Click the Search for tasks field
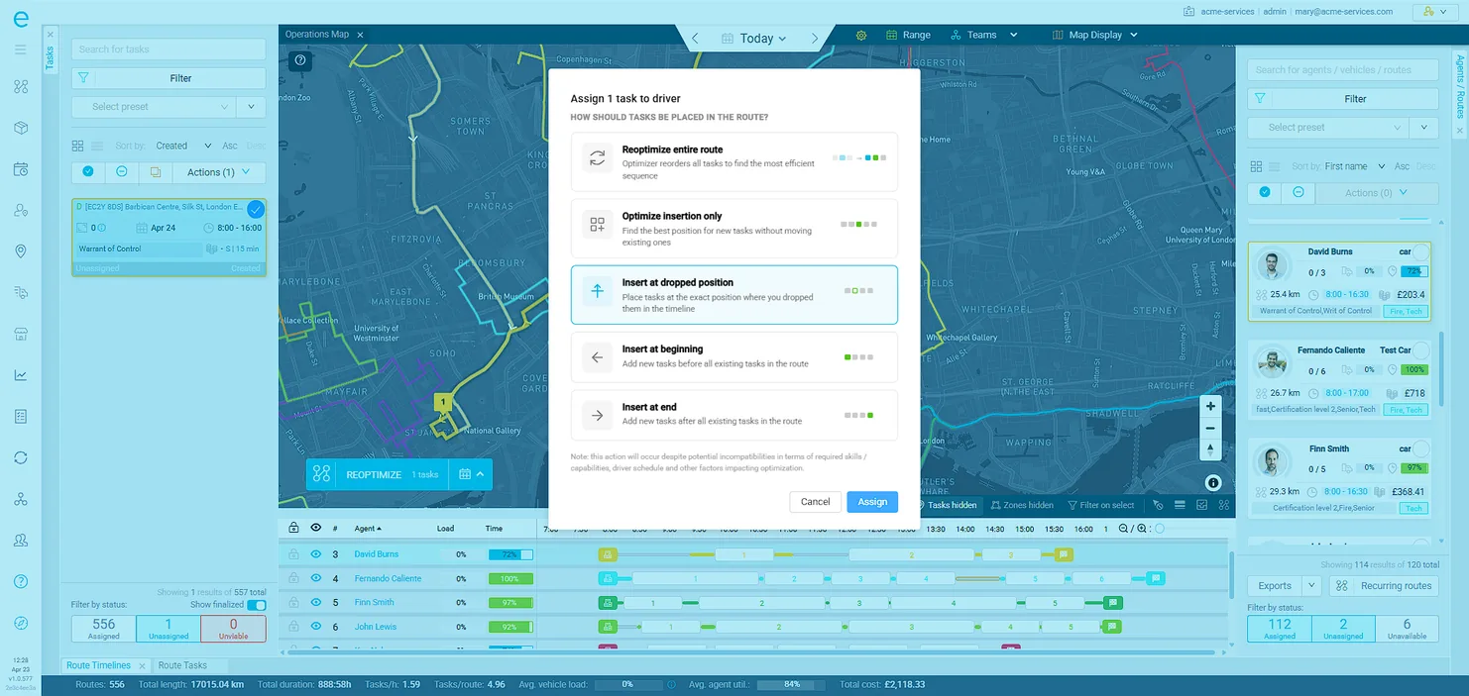This screenshot has width=1469, height=696. click(x=169, y=49)
